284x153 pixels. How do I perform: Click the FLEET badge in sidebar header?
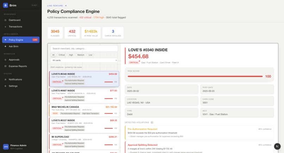pos(35,5)
